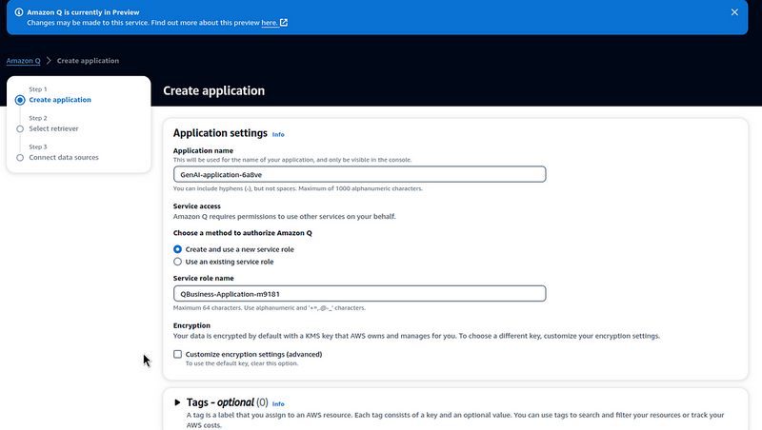This screenshot has width=762, height=430.
Task: Open Info link beside Application settings
Action: (x=278, y=135)
